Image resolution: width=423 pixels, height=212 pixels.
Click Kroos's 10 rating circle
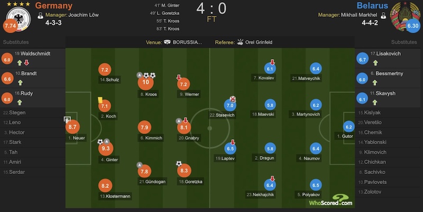pos(146,82)
